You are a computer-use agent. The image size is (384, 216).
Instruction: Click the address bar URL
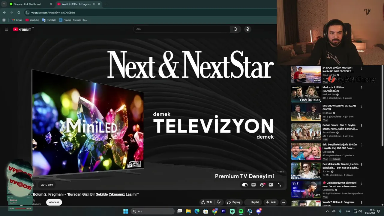53,13
